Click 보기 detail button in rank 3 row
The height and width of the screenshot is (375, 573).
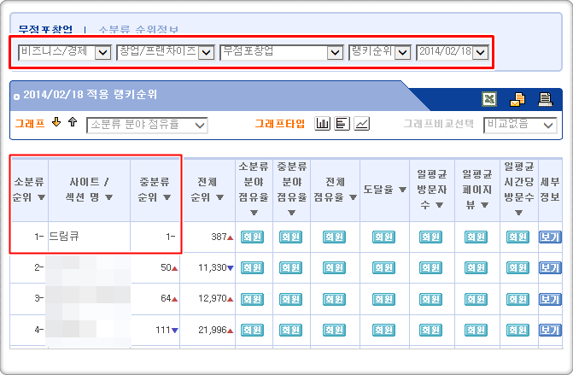(x=550, y=299)
